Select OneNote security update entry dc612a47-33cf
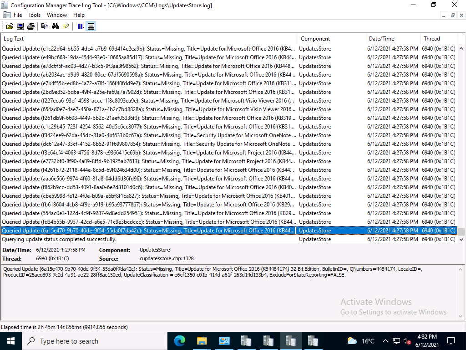The height and width of the screenshot is (350, 466). click(x=229, y=144)
